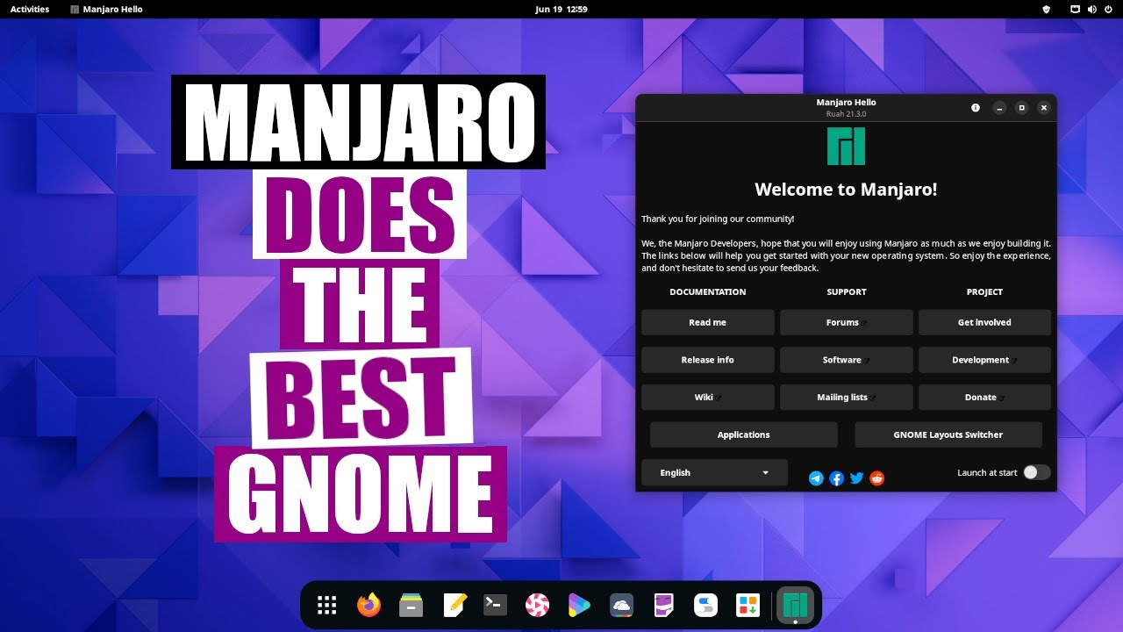Open the Mailing lists link button
Viewport: 1123px width, 632px height.
click(x=847, y=397)
